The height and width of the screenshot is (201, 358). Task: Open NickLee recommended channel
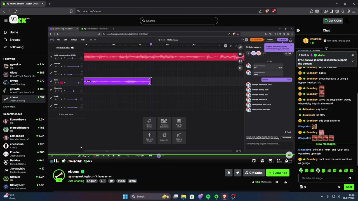pyautogui.click(x=24, y=179)
